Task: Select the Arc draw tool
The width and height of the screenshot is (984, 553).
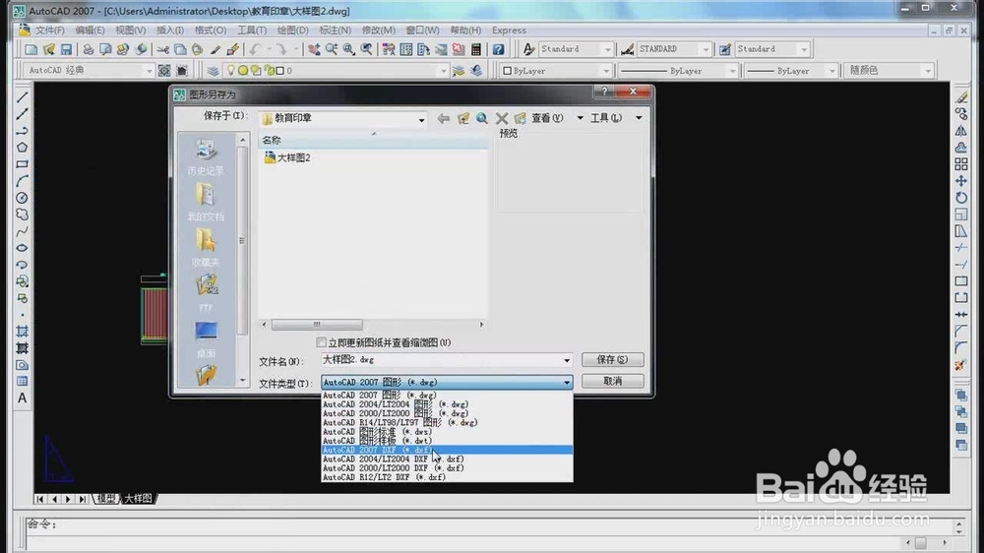Action: pyautogui.click(x=22, y=181)
